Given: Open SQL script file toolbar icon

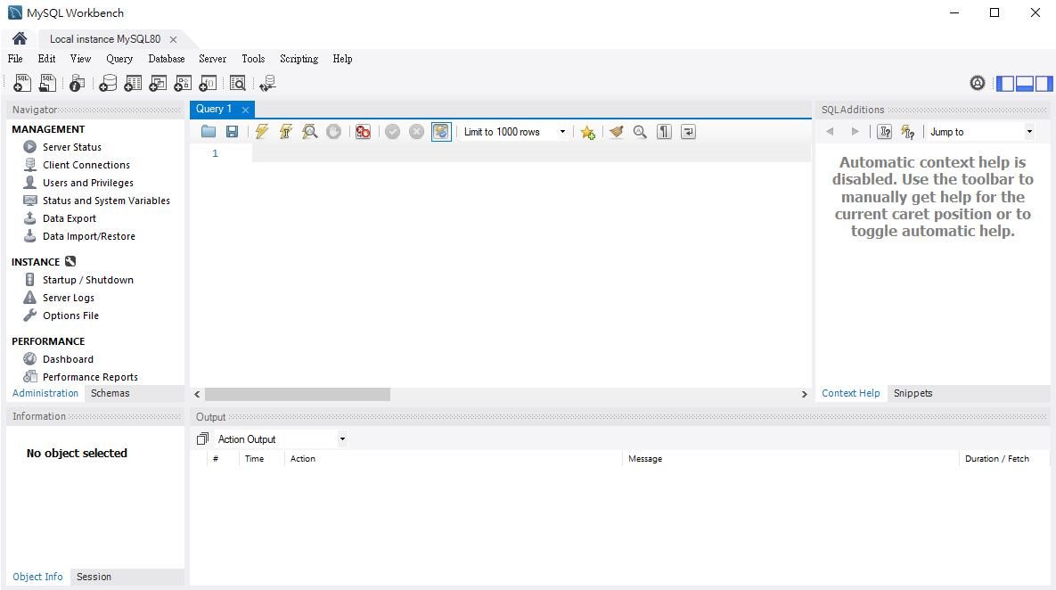Looking at the screenshot, I should pyautogui.click(x=47, y=83).
